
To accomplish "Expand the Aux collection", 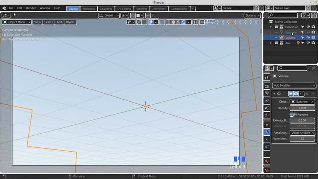I will pyautogui.click(x=271, y=43).
